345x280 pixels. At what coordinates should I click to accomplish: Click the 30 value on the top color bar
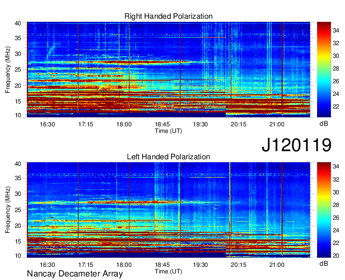coord(336,56)
